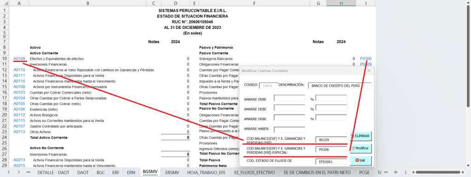This screenshot has width=471, height=177.
Task: Select column D header
Action: [x=175, y=3]
